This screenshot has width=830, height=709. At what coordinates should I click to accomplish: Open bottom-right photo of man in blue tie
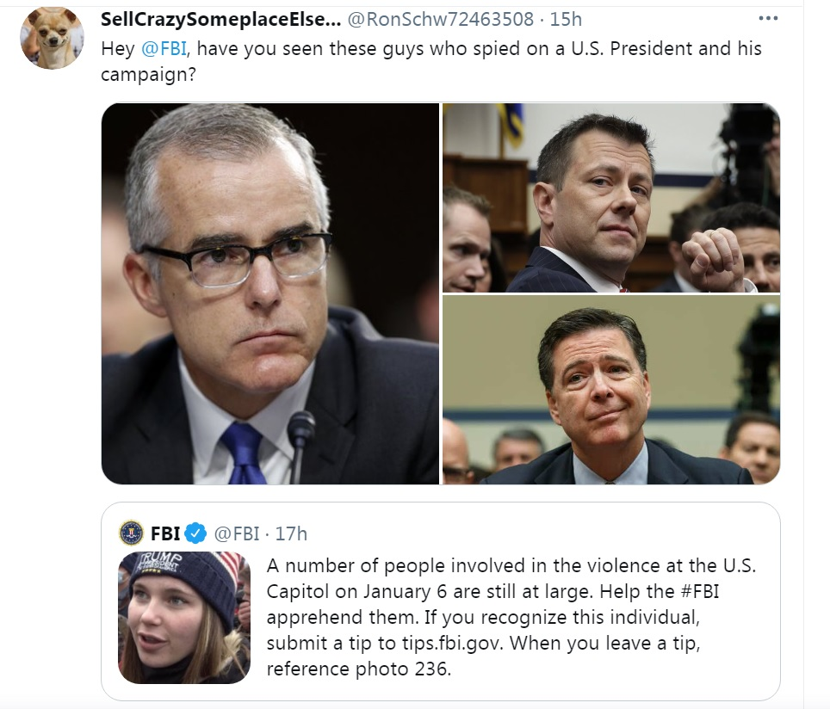coord(611,390)
